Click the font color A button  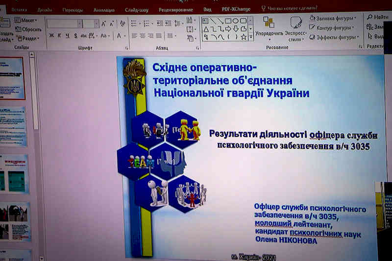coord(119,36)
